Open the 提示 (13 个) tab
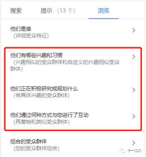The image size is (146, 157). point(58,11)
